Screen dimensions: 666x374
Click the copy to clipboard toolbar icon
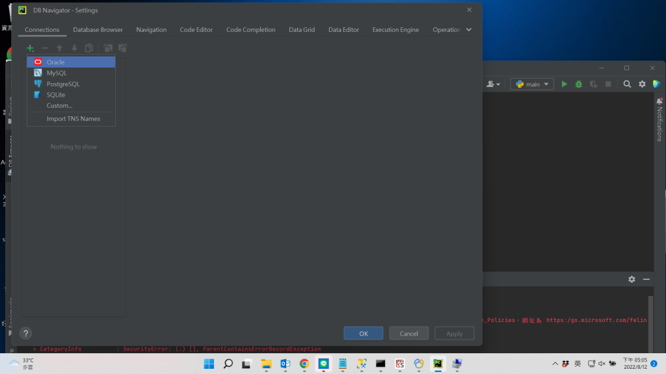(108, 48)
